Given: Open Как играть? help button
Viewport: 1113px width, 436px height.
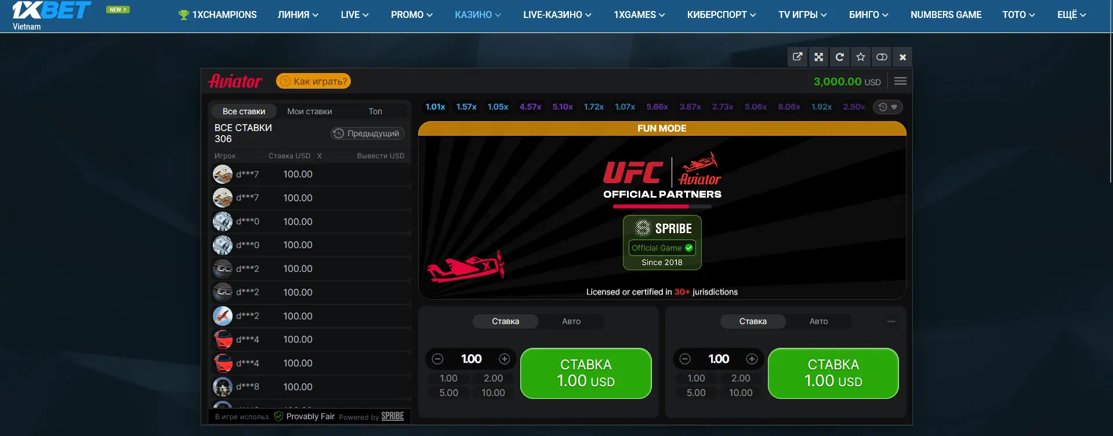Looking at the screenshot, I should point(314,81).
